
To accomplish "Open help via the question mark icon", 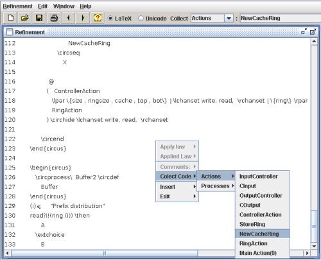I will pos(98,18).
